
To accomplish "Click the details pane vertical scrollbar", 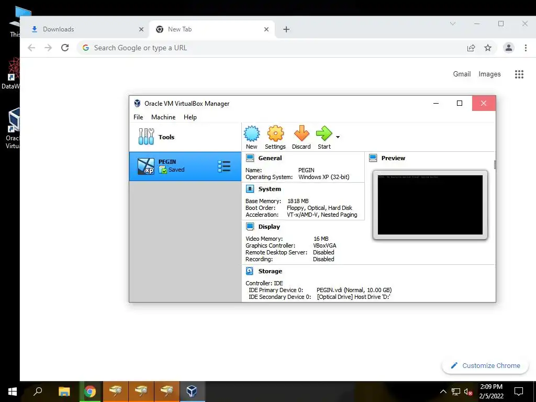I will point(495,165).
